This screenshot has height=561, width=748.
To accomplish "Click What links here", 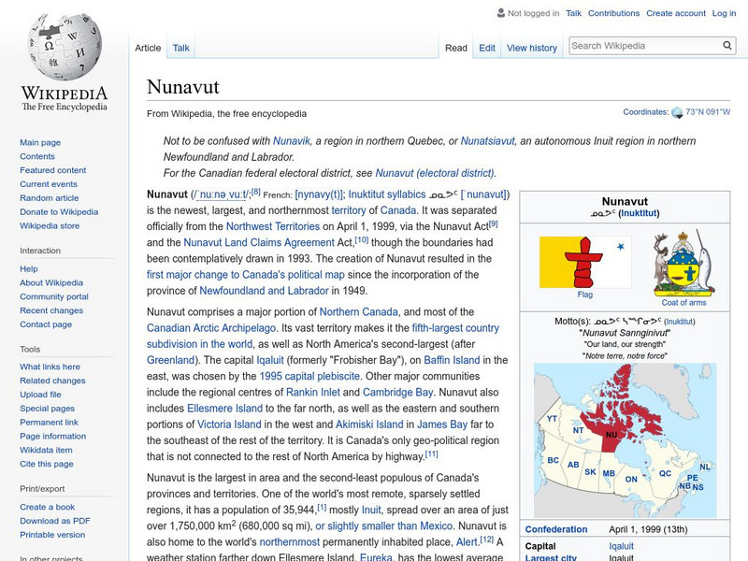I will [x=50, y=367].
